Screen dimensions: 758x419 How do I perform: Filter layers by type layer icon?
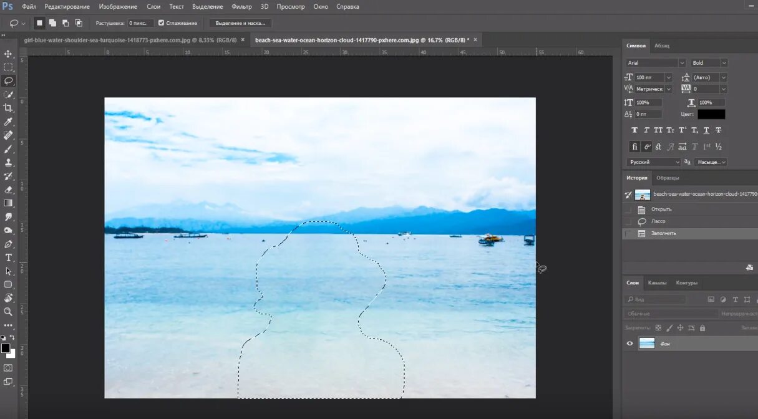736,300
